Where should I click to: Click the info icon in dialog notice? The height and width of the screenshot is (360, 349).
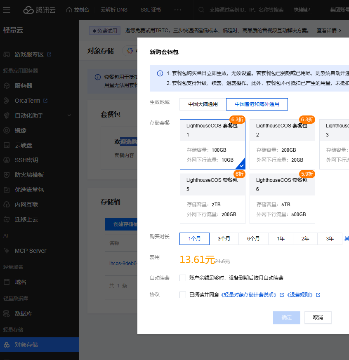click(x=160, y=73)
